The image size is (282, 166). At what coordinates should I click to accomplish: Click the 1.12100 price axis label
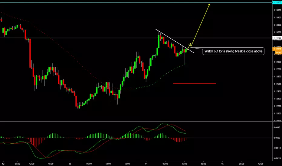[277, 113]
